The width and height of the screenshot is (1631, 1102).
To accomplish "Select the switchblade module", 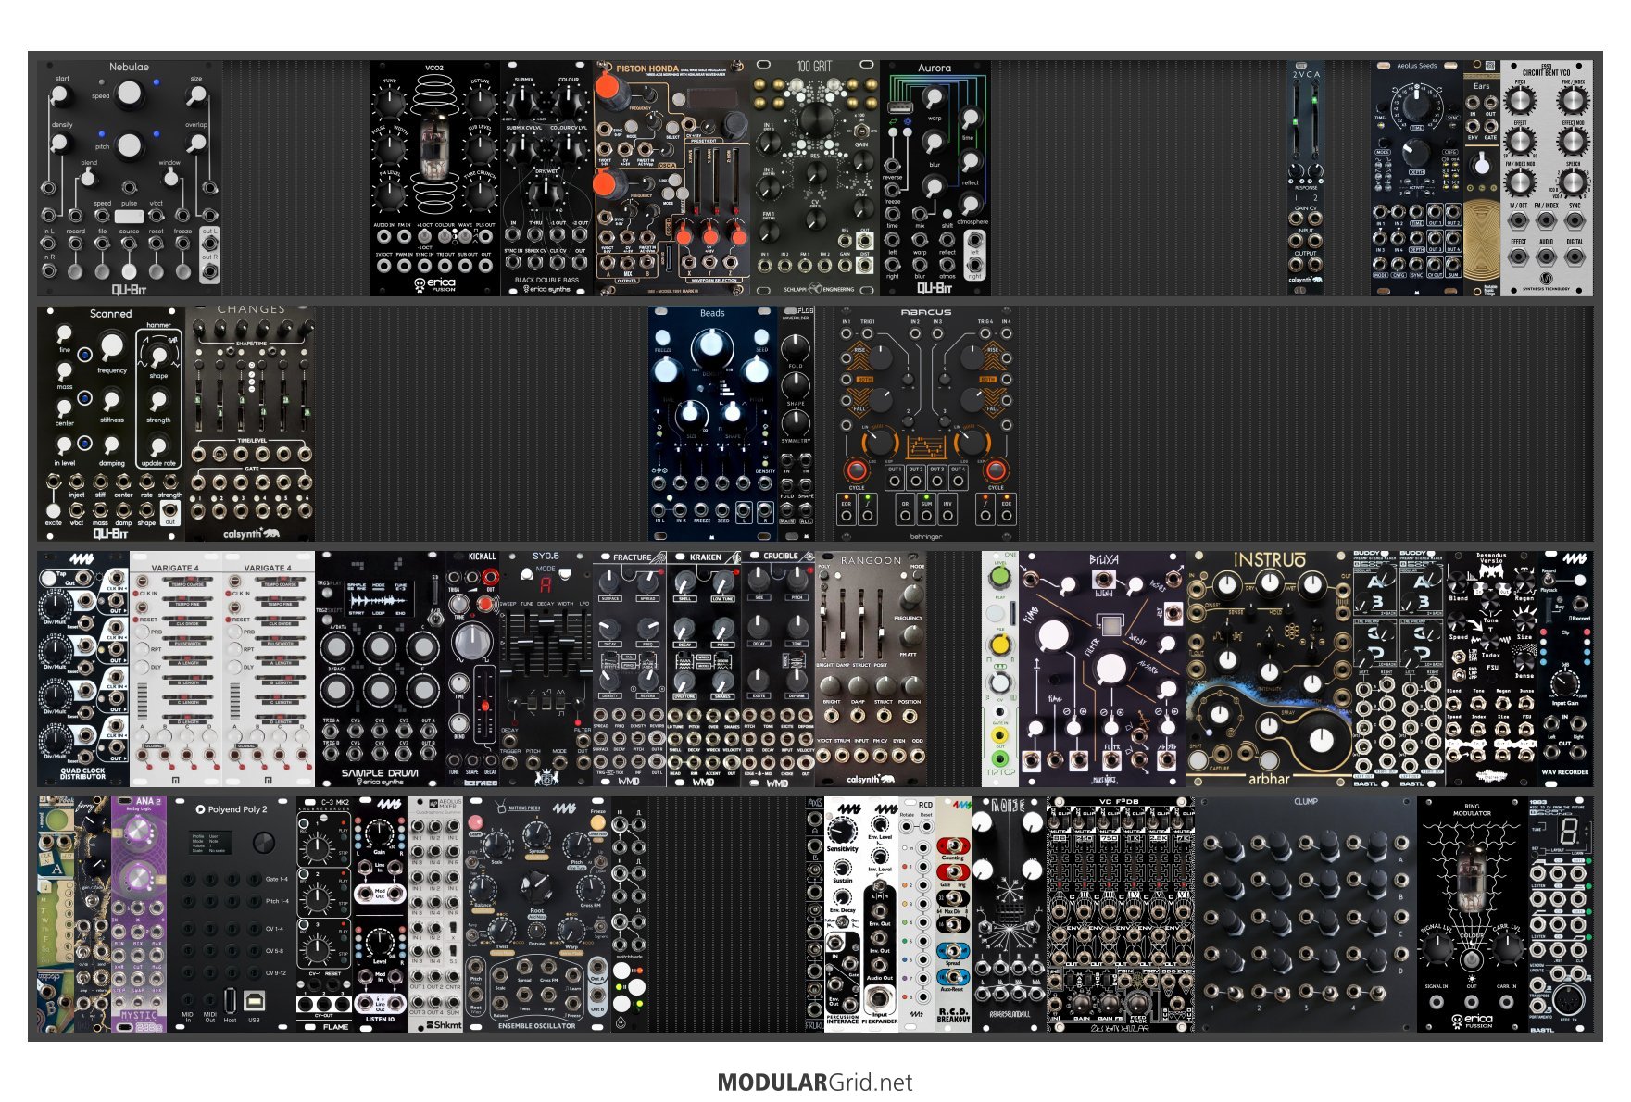I will (x=630, y=914).
